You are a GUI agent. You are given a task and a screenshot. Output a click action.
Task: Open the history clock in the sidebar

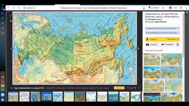coord(3,18)
